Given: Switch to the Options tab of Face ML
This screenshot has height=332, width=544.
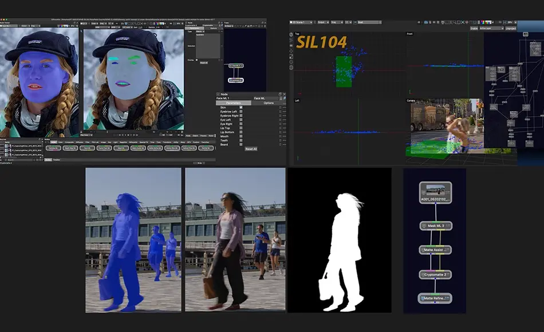Looking at the screenshot, I should coord(269,103).
